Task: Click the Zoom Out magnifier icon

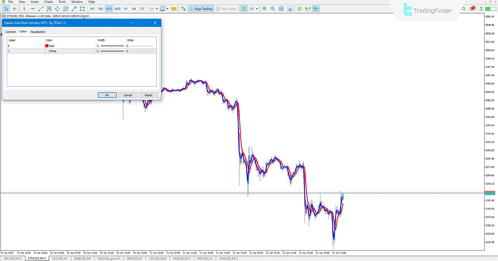Action: point(273,9)
